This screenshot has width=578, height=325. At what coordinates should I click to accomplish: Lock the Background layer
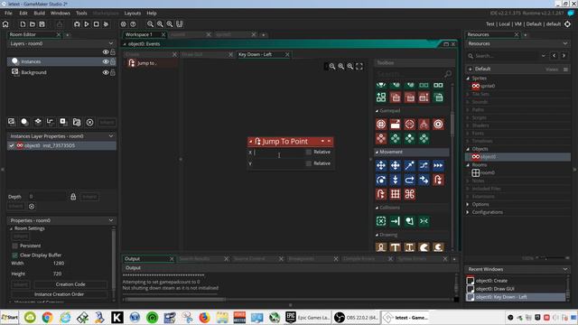pyautogui.click(x=113, y=72)
